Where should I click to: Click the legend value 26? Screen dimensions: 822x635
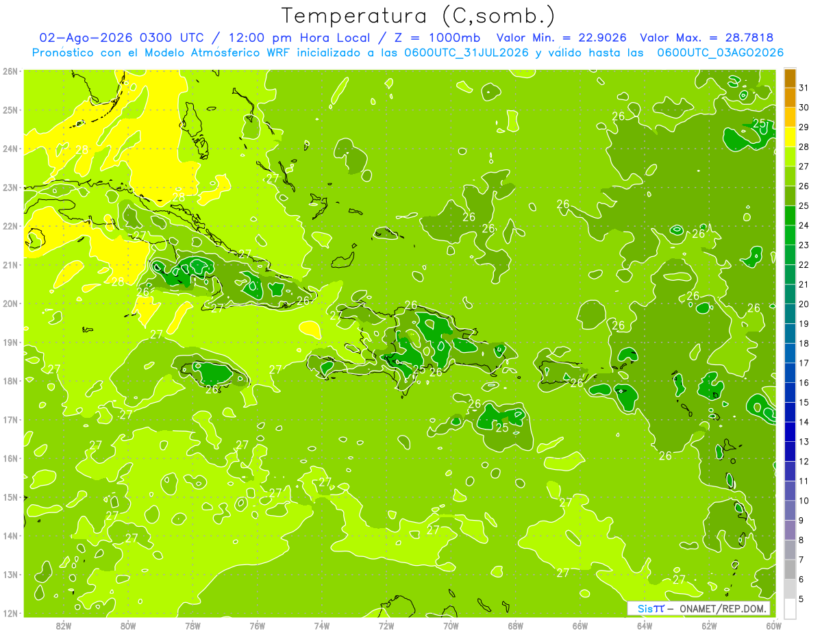click(x=804, y=186)
